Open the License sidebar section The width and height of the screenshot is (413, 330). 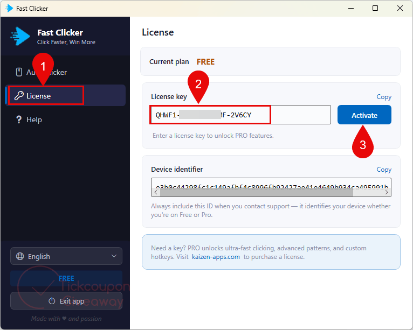(x=65, y=95)
